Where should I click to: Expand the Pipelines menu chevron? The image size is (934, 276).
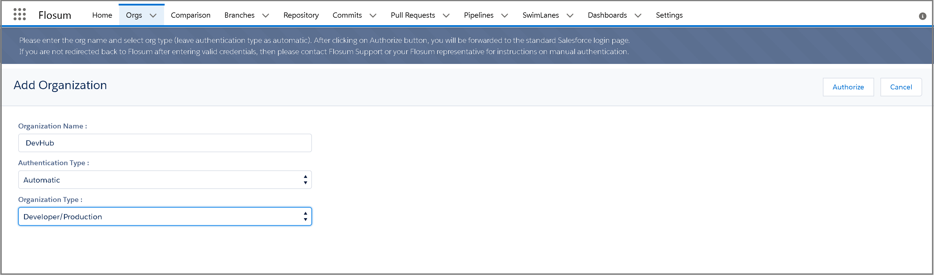504,15
